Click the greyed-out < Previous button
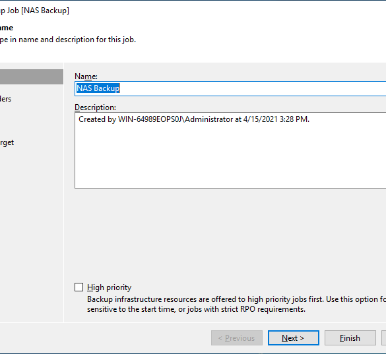The image size is (386, 354). click(237, 338)
